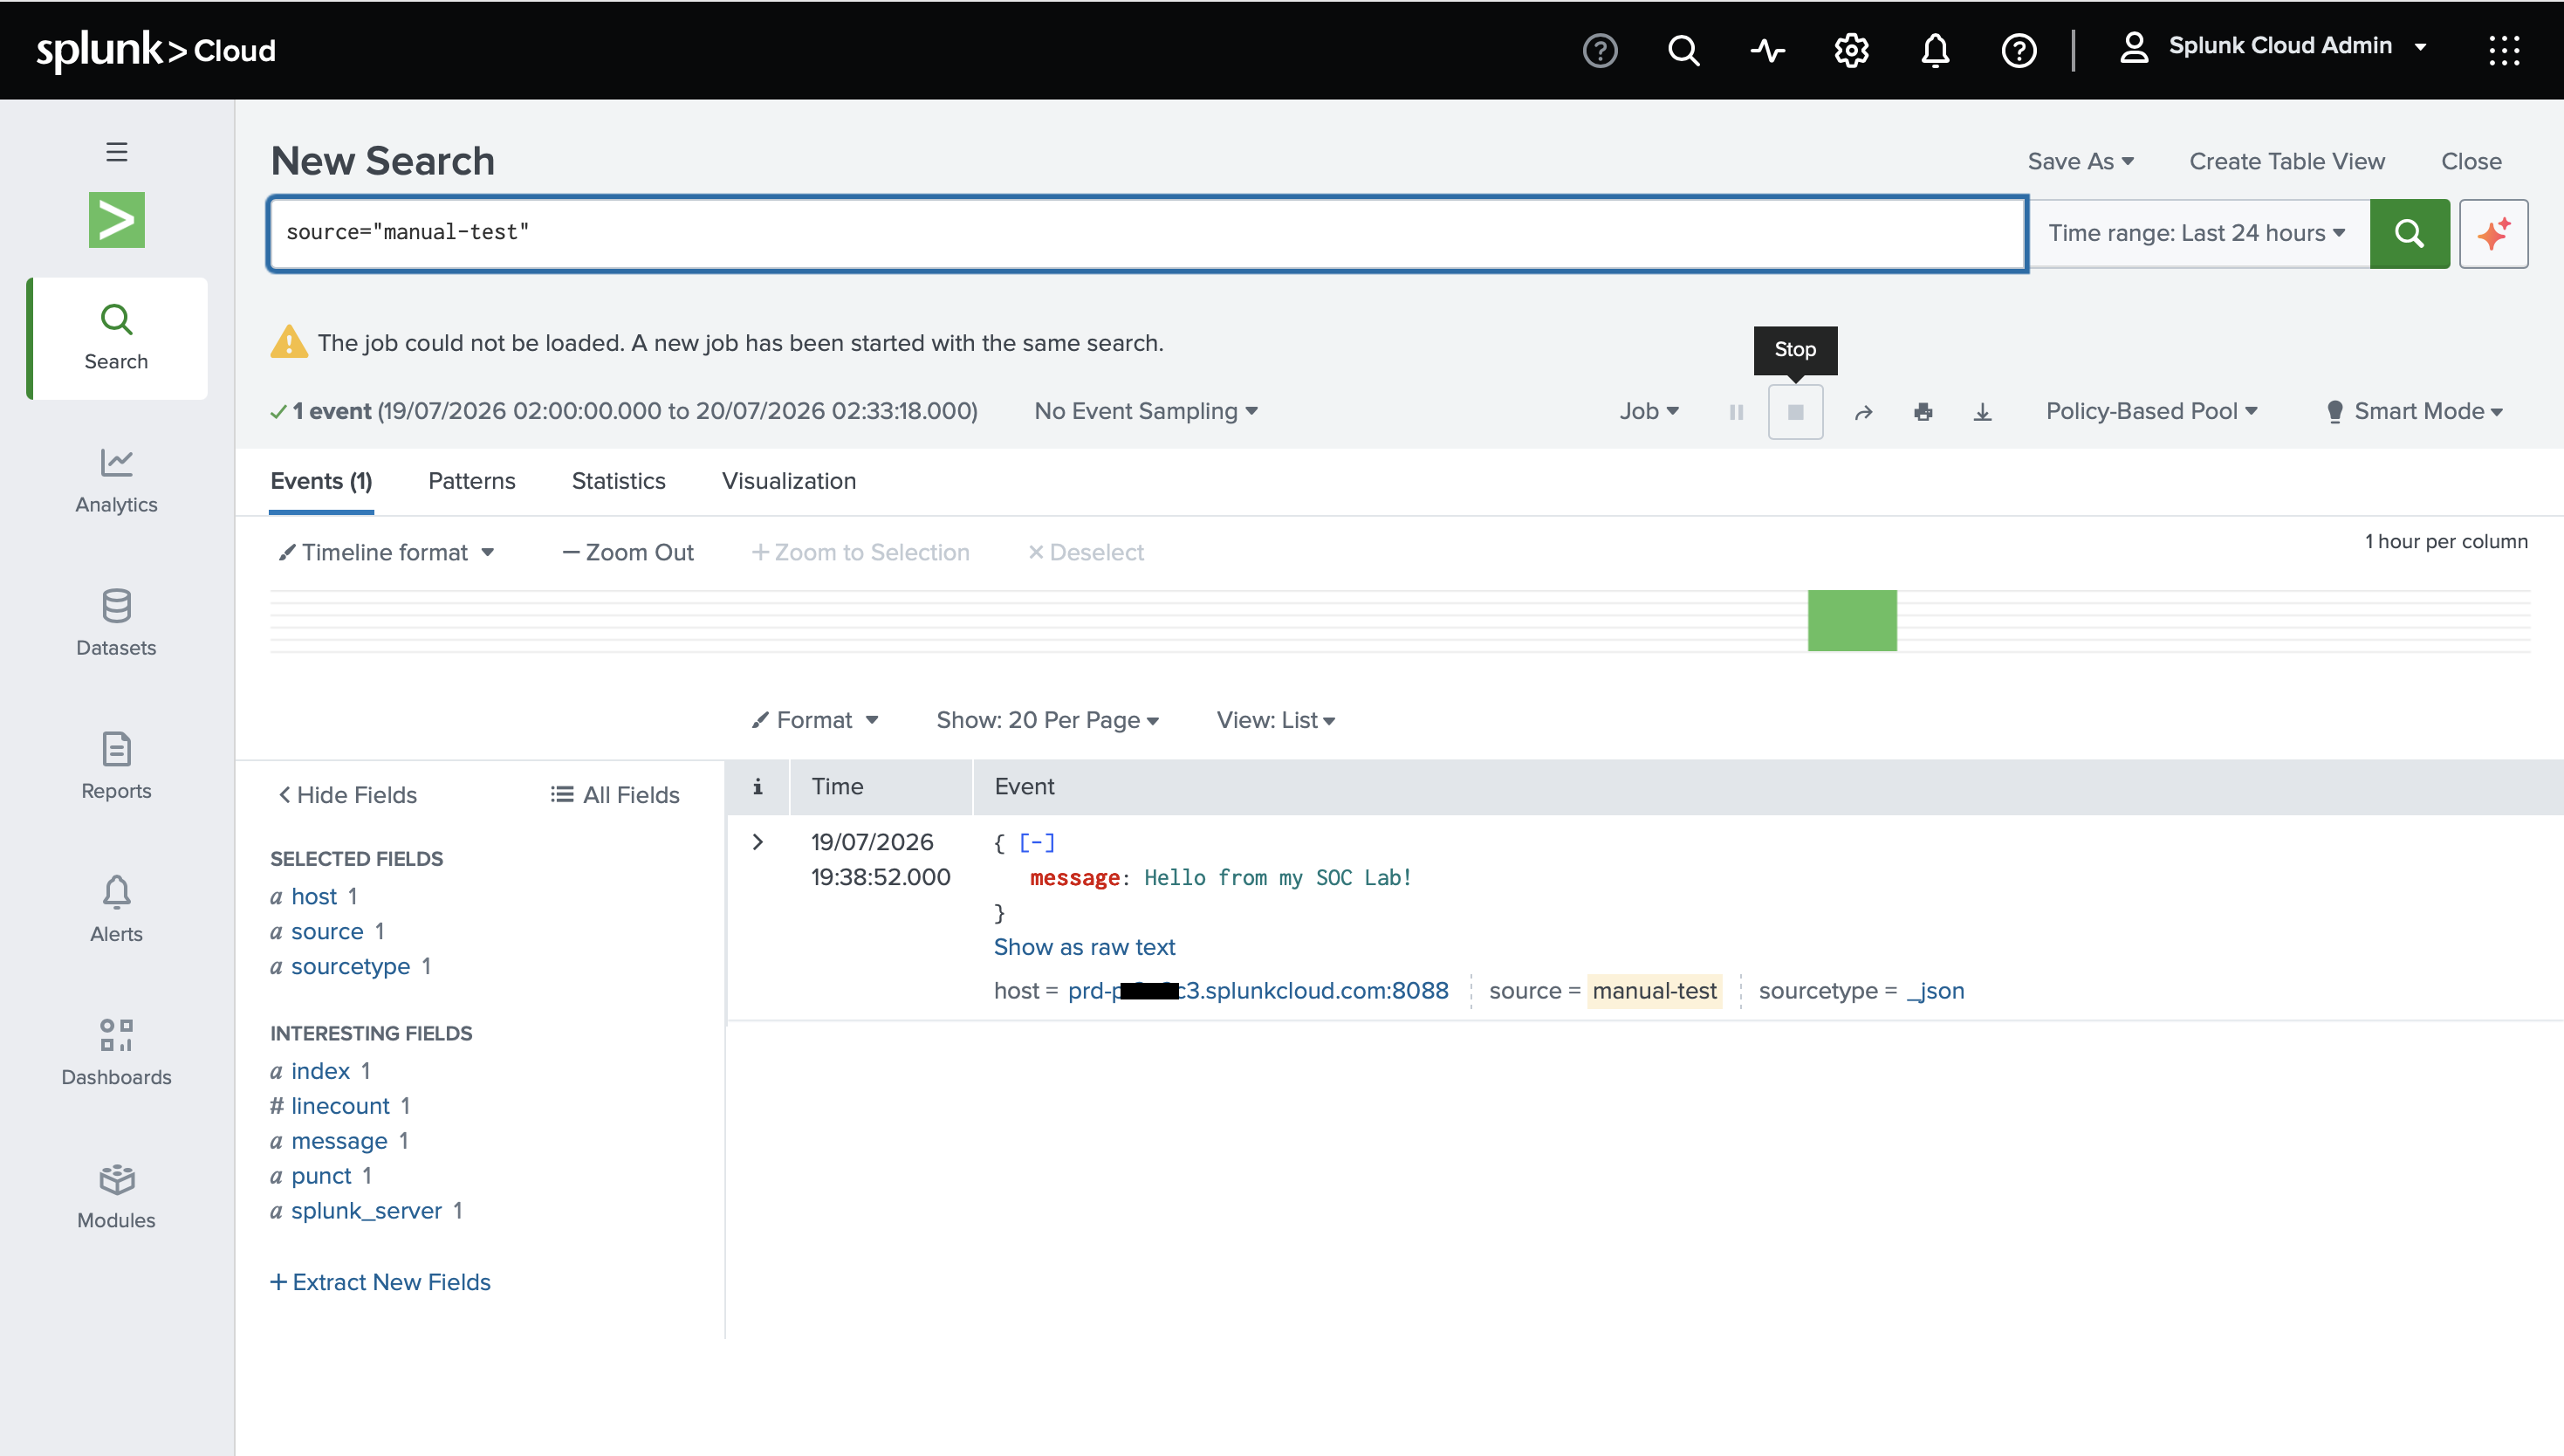The width and height of the screenshot is (2564, 1456).
Task: Open the Policy-Based Pool dropdown
Action: (x=2151, y=412)
